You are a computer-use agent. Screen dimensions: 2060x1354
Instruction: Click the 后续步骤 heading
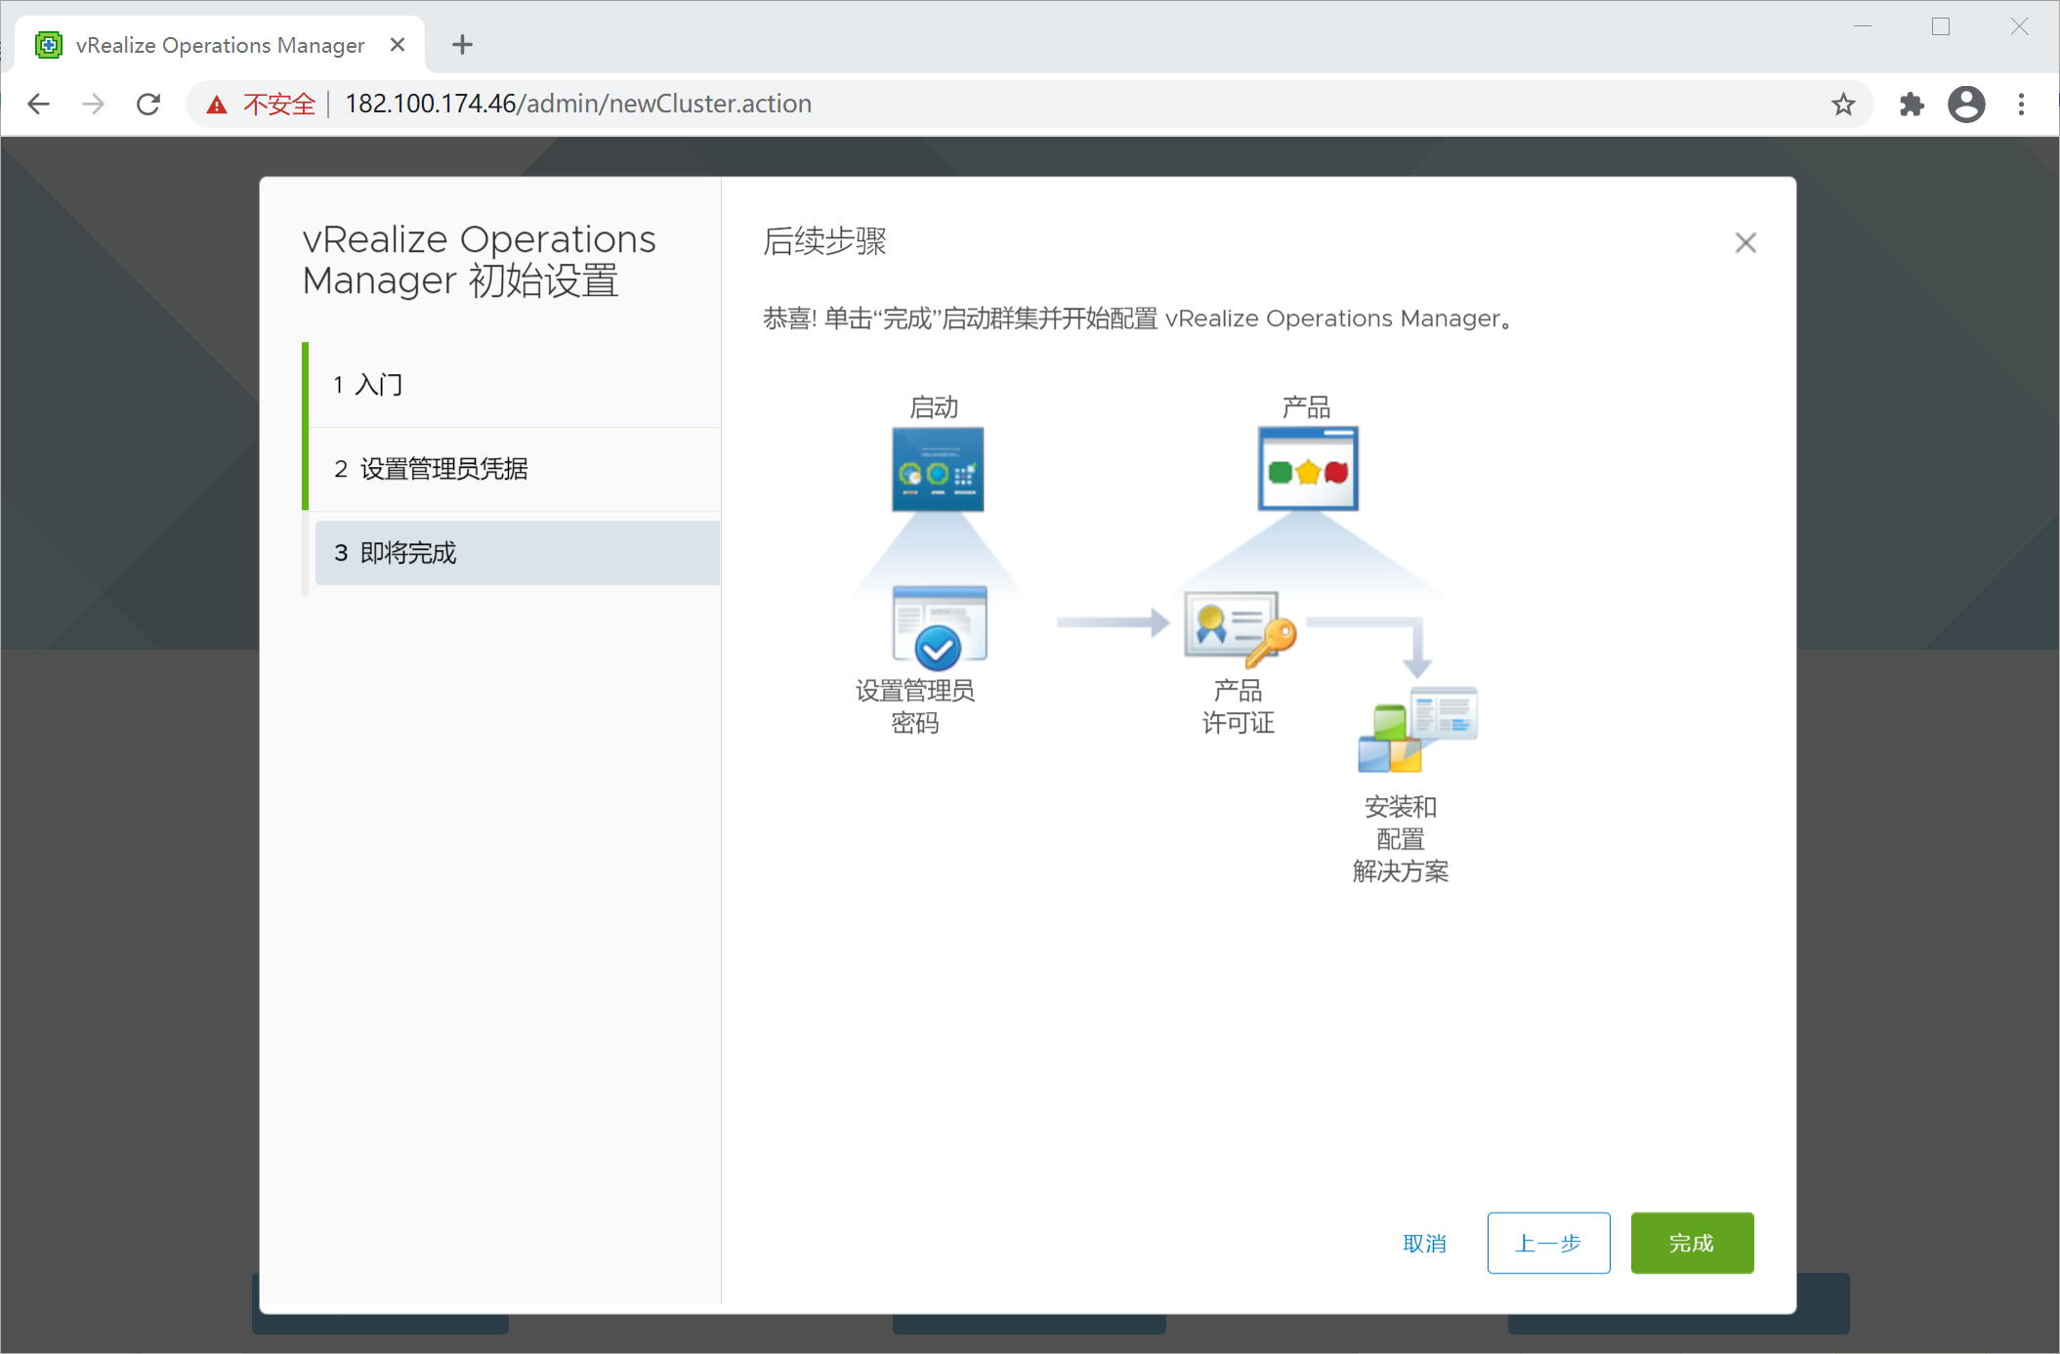(x=823, y=241)
